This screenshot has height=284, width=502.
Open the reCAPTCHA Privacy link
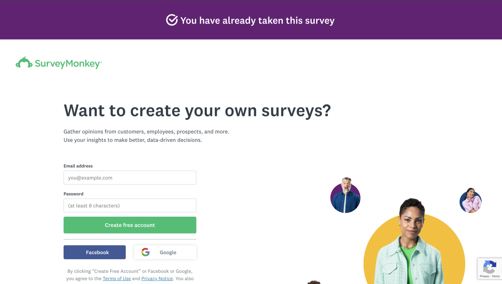(x=484, y=276)
